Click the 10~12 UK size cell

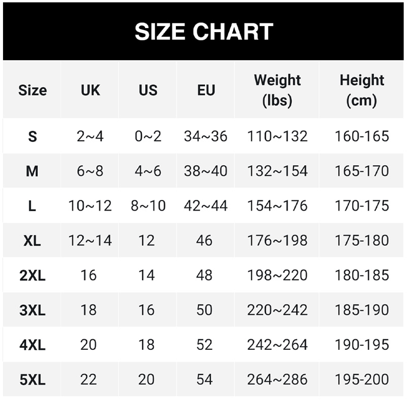click(90, 206)
